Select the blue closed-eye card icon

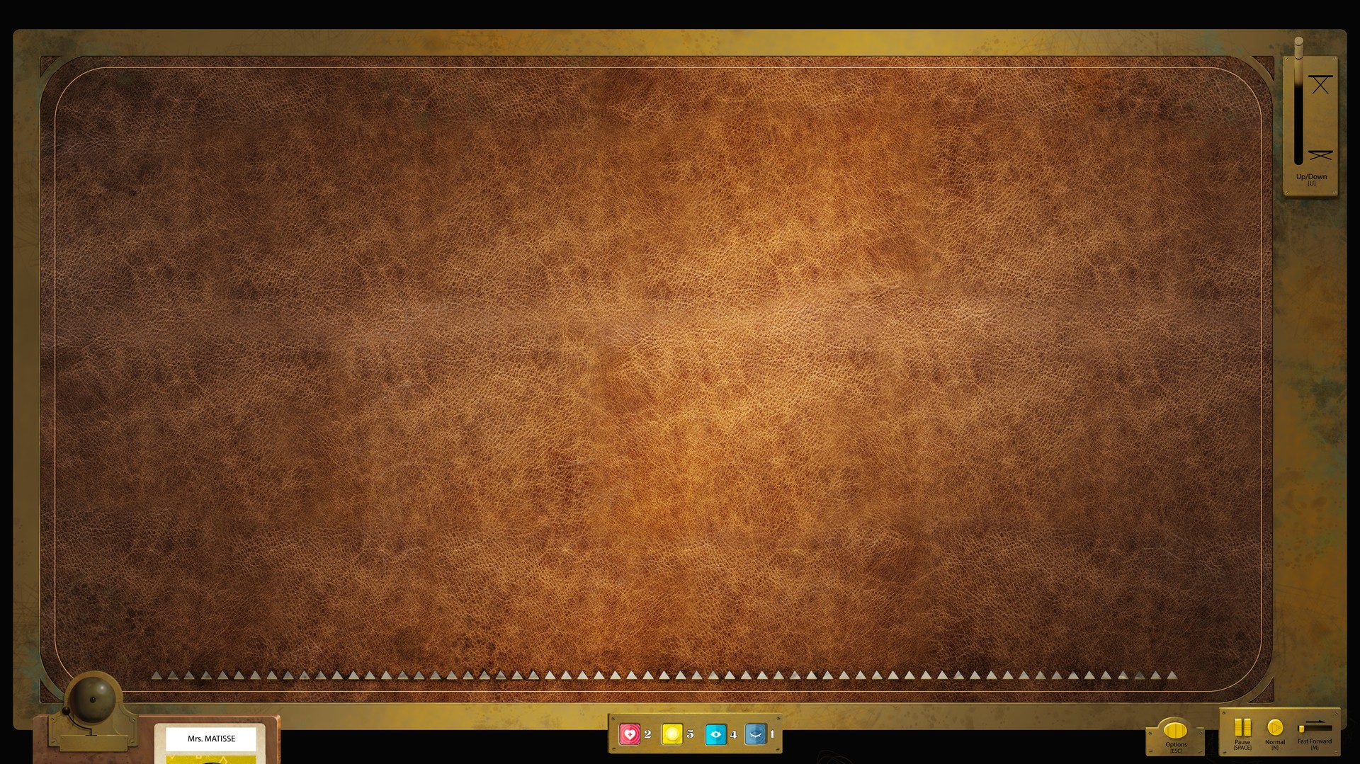(755, 734)
